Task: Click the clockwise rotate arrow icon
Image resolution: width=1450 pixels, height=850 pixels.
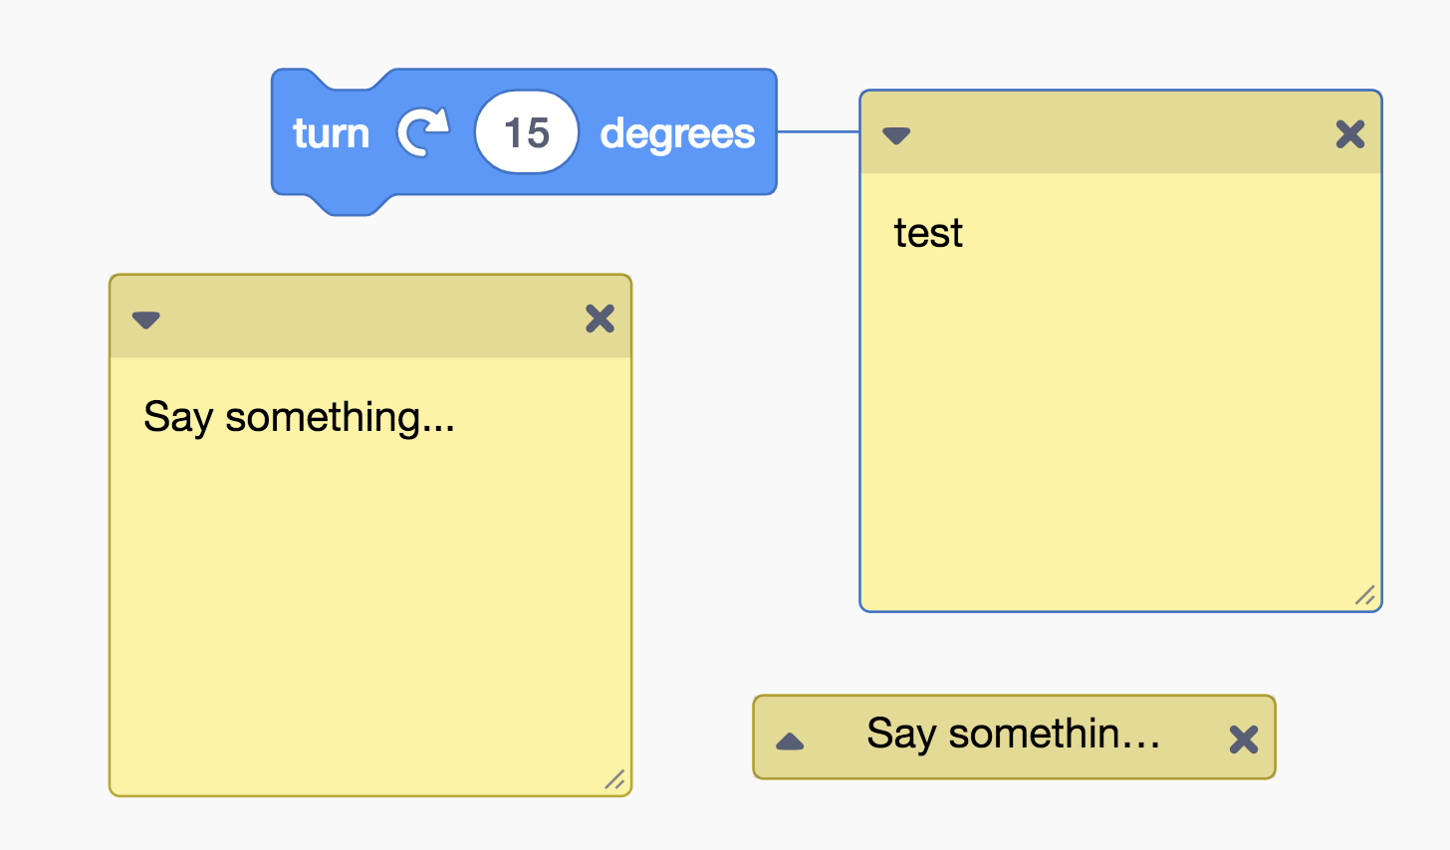Action: [x=423, y=132]
